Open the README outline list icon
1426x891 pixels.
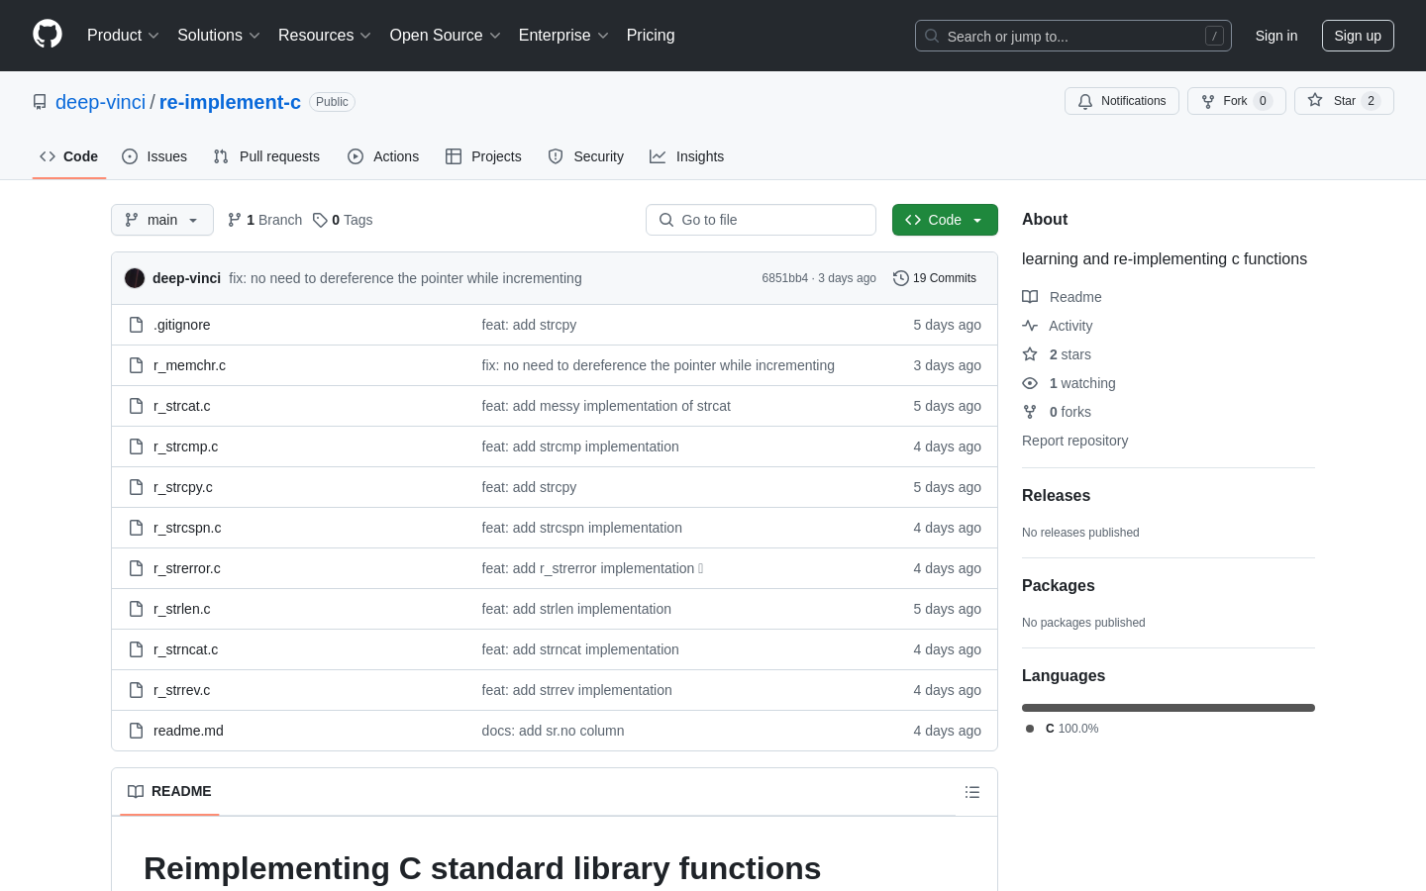pos(972,792)
